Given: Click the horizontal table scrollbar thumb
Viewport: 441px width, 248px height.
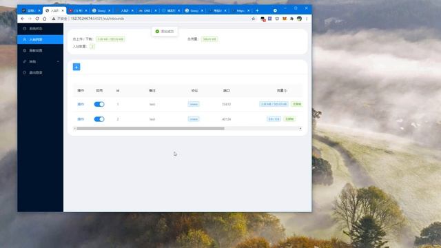Looking at the screenshot, I should coord(150,129).
